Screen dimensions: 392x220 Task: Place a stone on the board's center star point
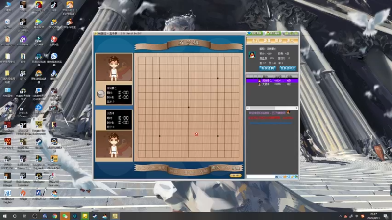(189, 107)
